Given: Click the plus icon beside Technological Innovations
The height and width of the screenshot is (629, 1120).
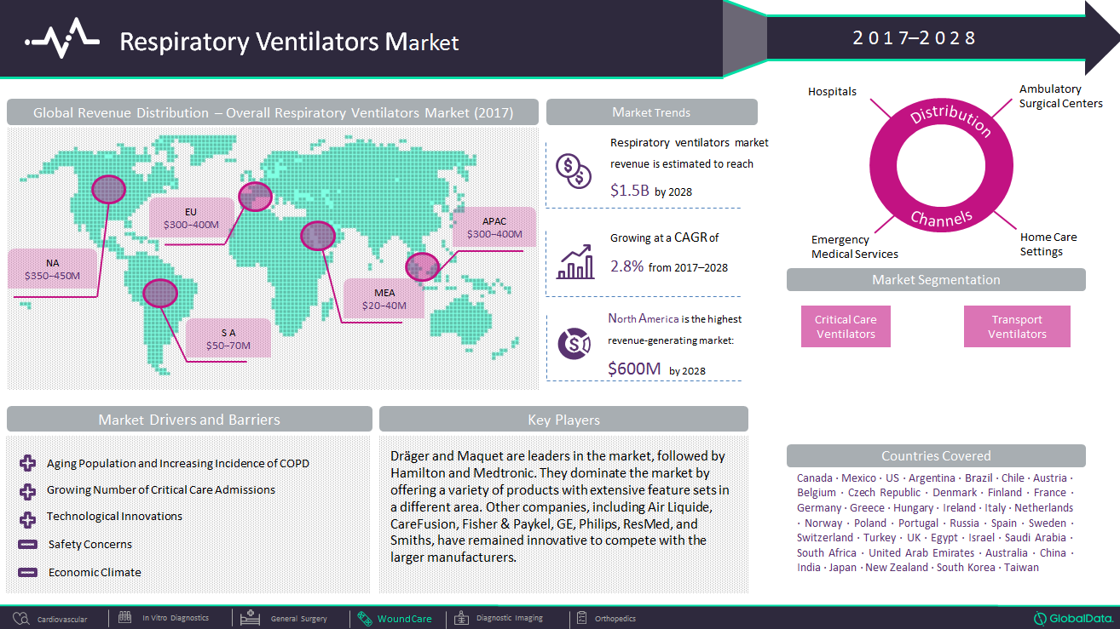Looking at the screenshot, I should pos(27,517).
